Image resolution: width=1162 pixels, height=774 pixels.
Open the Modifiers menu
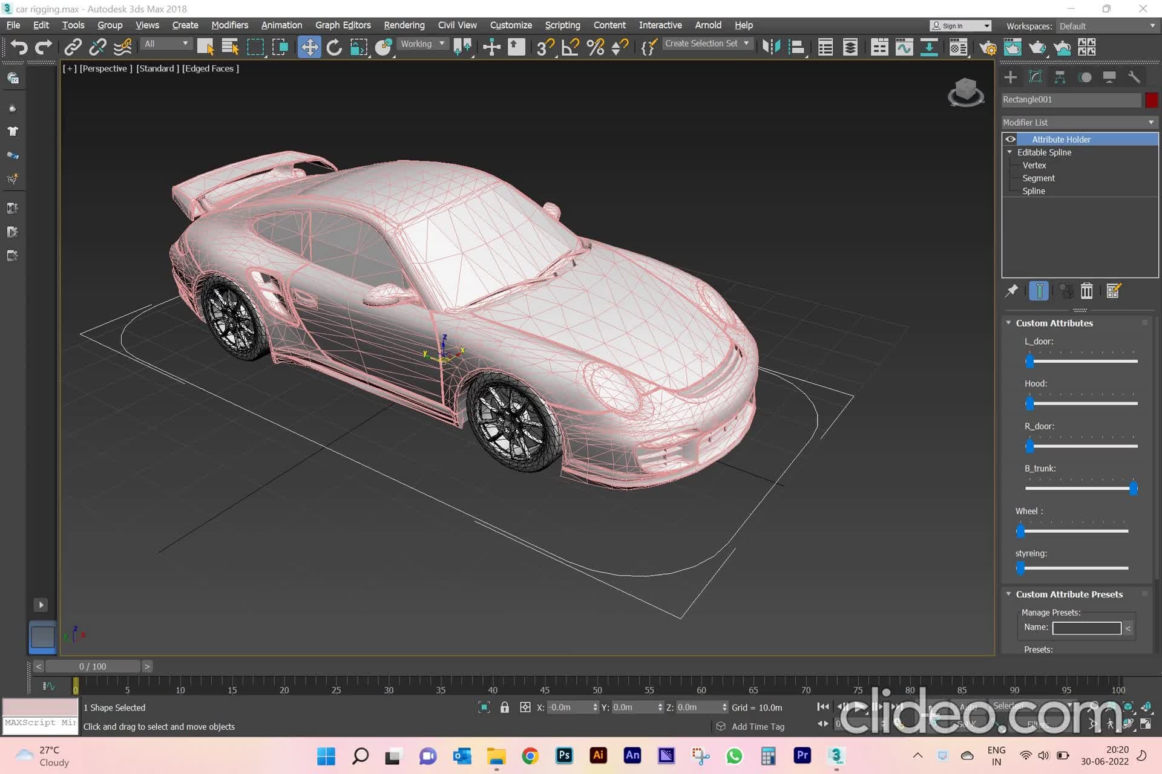(229, 25)
